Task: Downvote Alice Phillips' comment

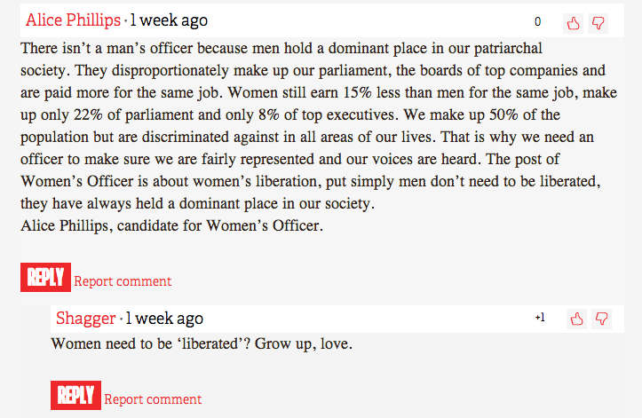Action: coord(598,23)
